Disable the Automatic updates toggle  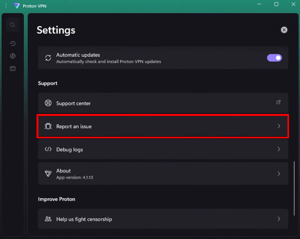(274, 58)
